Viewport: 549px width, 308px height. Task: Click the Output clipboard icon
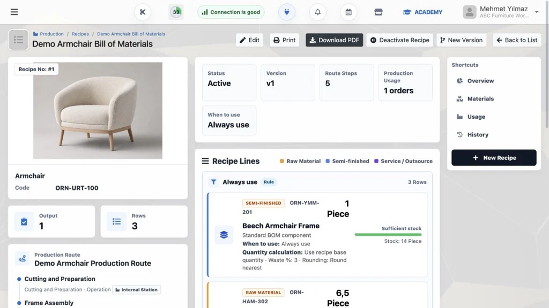tap(24, 221)
